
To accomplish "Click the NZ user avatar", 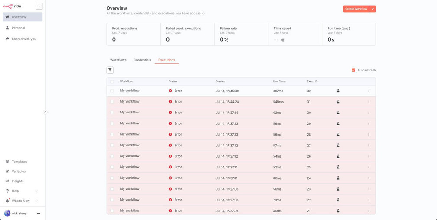I will pos(7,214).
